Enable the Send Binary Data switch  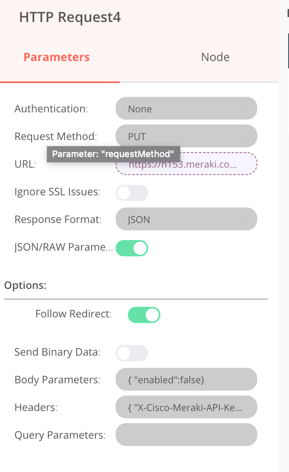131,353
